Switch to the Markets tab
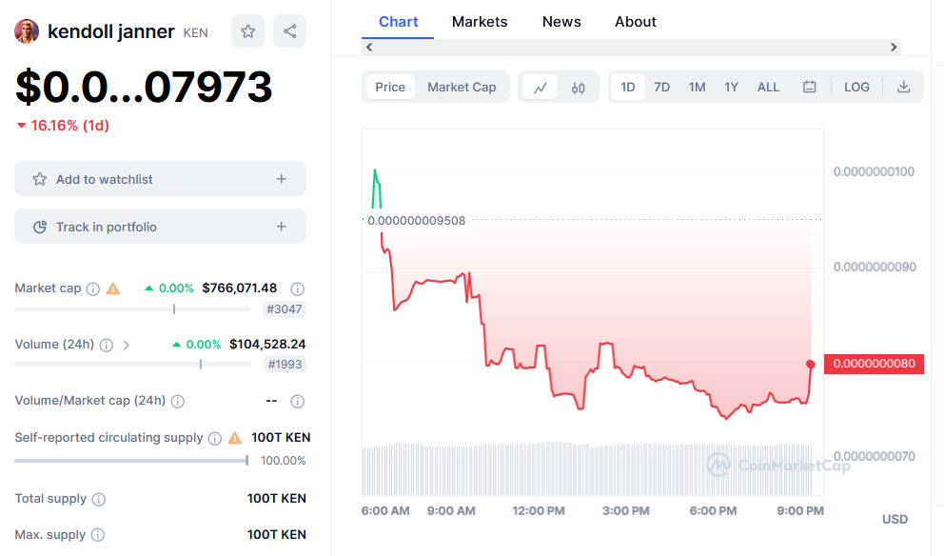 tap(480, 22)
